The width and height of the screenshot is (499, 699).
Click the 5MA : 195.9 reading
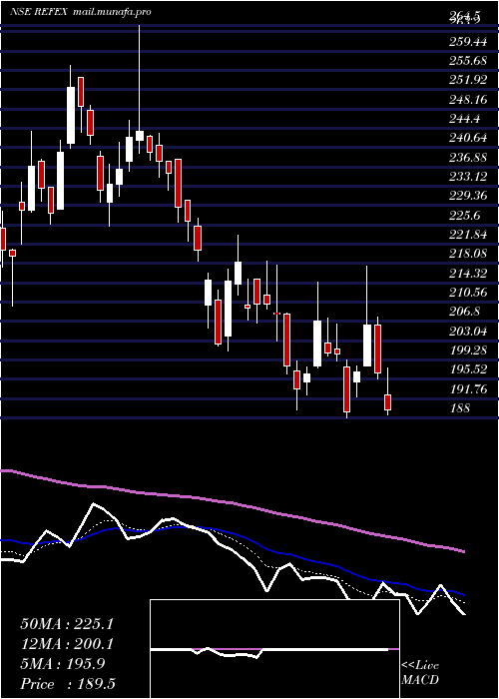click(x=63, y=664)
